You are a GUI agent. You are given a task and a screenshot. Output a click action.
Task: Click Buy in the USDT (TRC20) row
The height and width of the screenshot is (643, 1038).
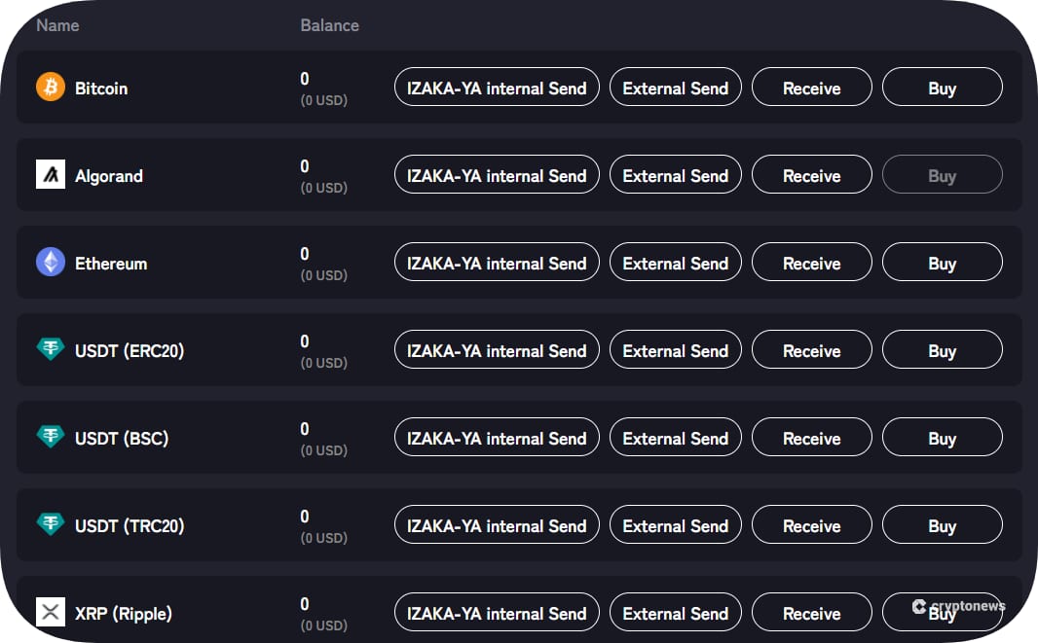tap(942, 524)
